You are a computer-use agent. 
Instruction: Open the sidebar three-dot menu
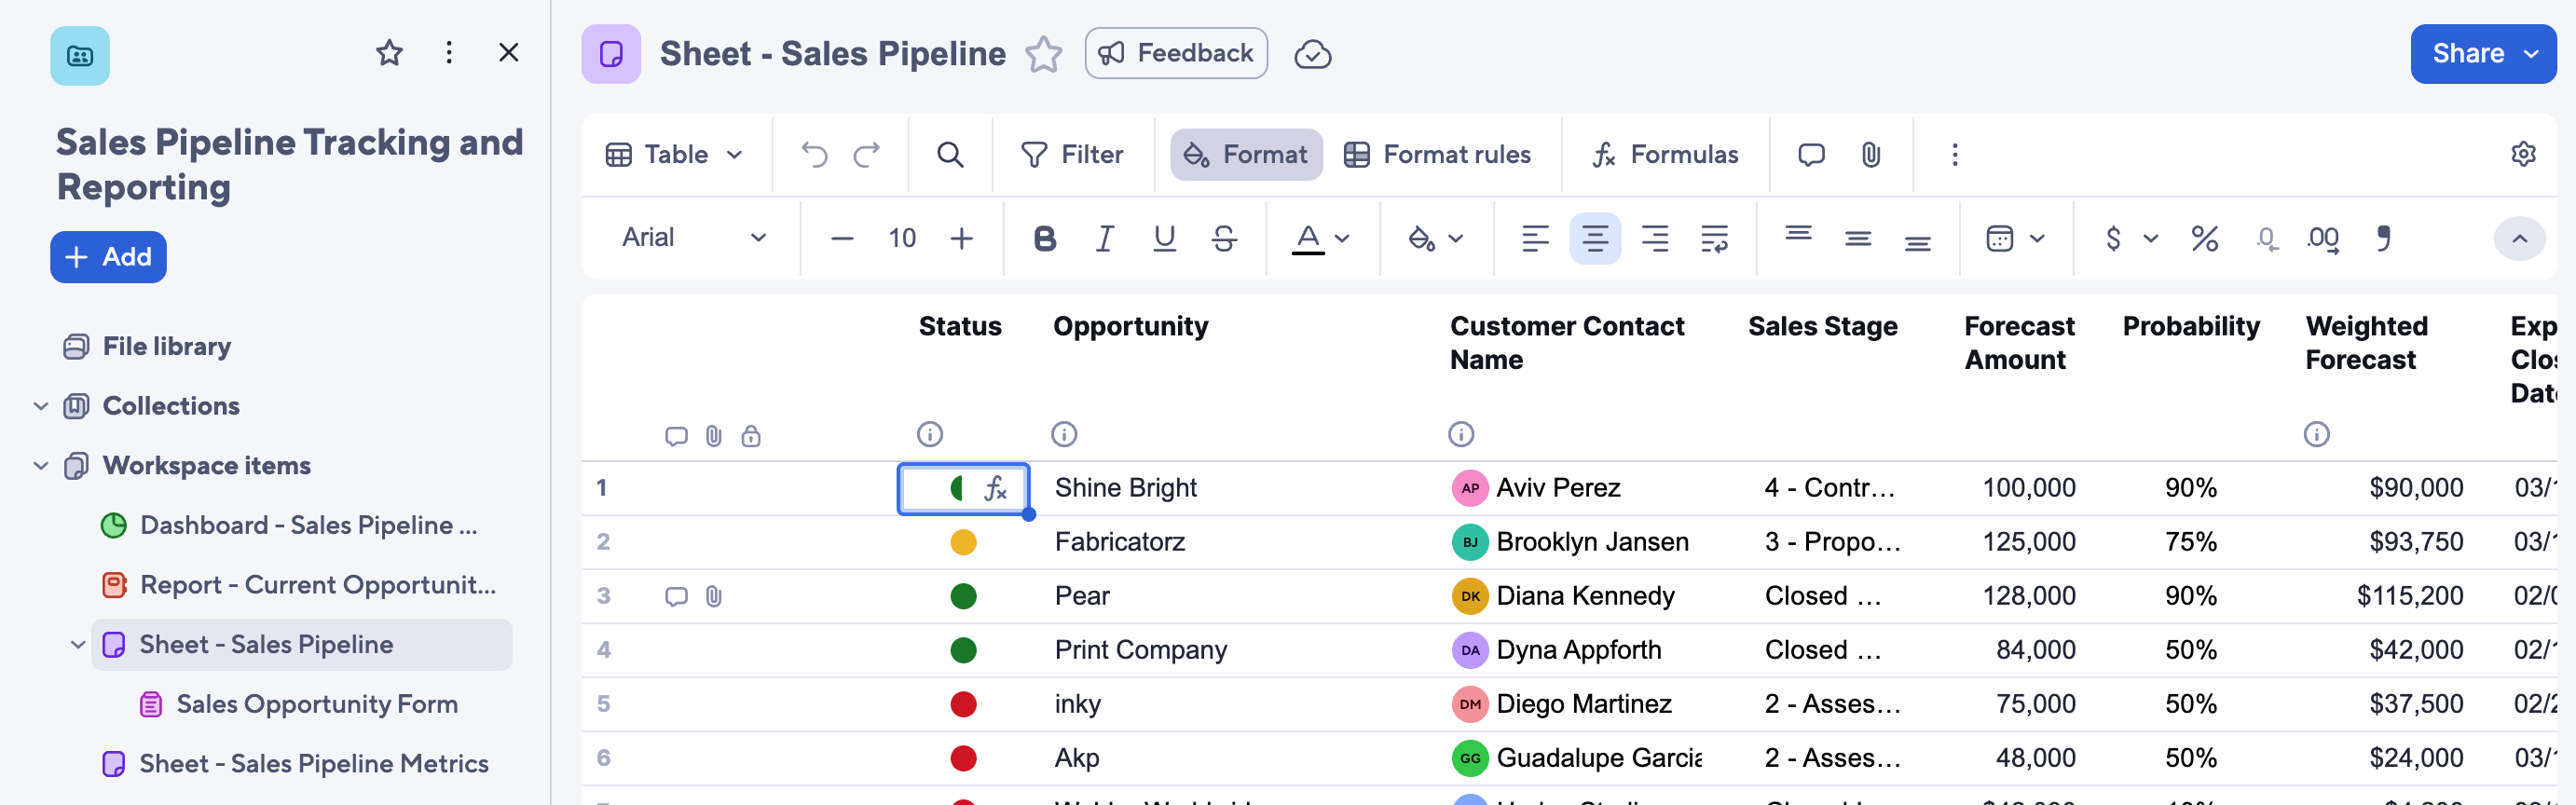pos(449,53)
